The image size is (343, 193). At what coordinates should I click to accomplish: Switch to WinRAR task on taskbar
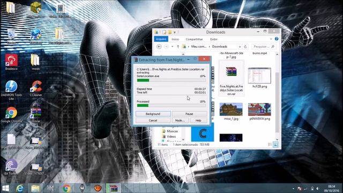tap(113, 188)
